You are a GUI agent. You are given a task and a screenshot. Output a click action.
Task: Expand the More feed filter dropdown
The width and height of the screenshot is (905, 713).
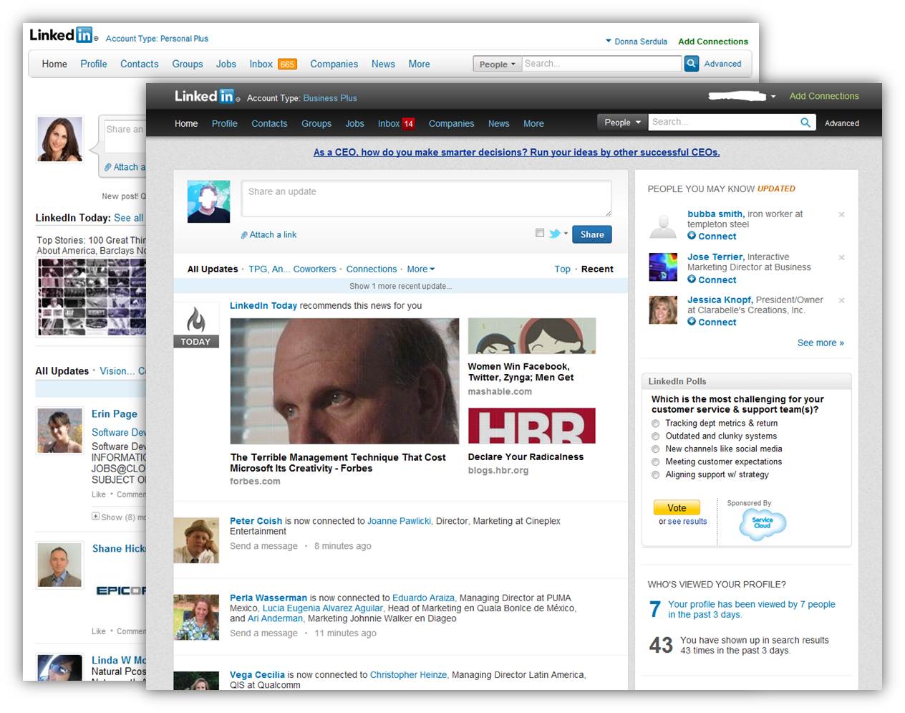[421, 269]
